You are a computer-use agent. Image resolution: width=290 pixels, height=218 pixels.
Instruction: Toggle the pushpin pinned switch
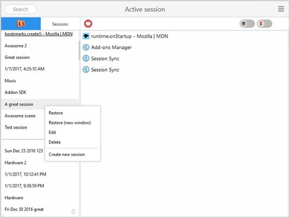click(264, 23)
